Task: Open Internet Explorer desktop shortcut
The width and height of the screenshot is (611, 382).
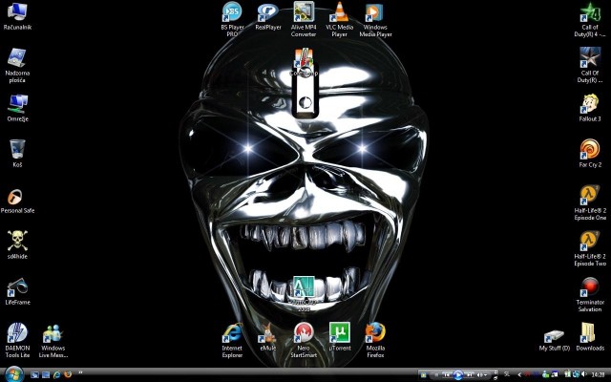Action: [x=232, y=340]
